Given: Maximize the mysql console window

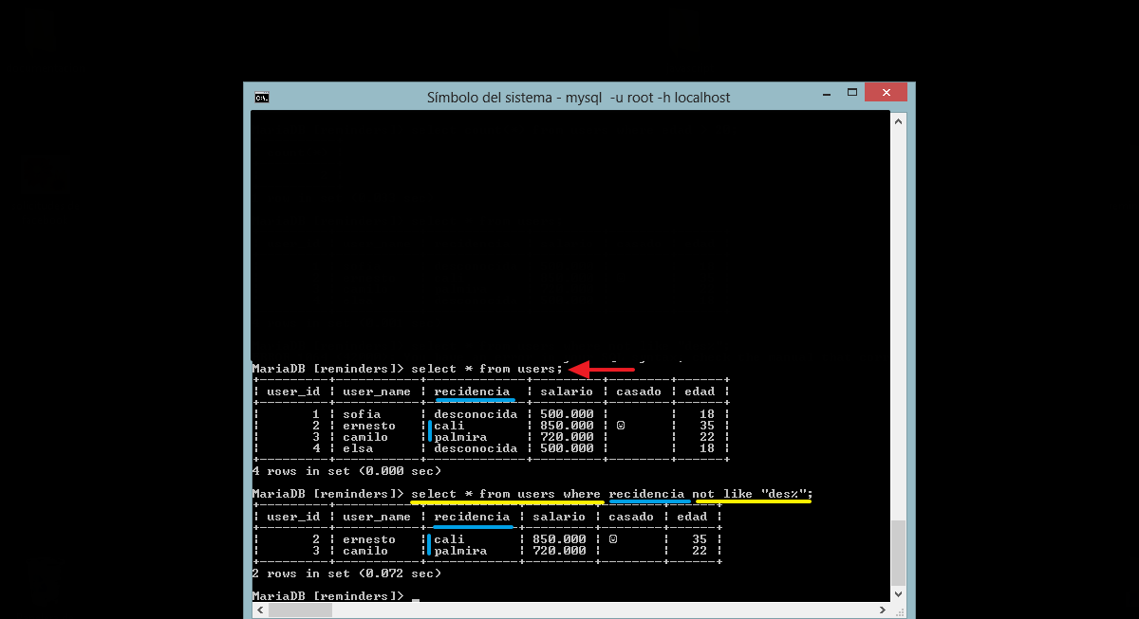Looking at the screenshot, I should pos(851,92).
